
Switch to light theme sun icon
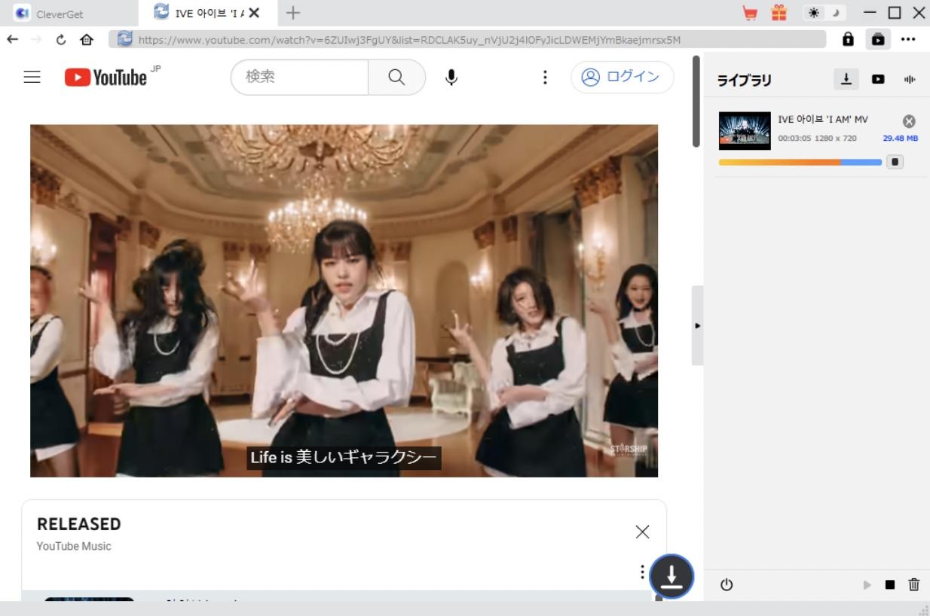815,13
